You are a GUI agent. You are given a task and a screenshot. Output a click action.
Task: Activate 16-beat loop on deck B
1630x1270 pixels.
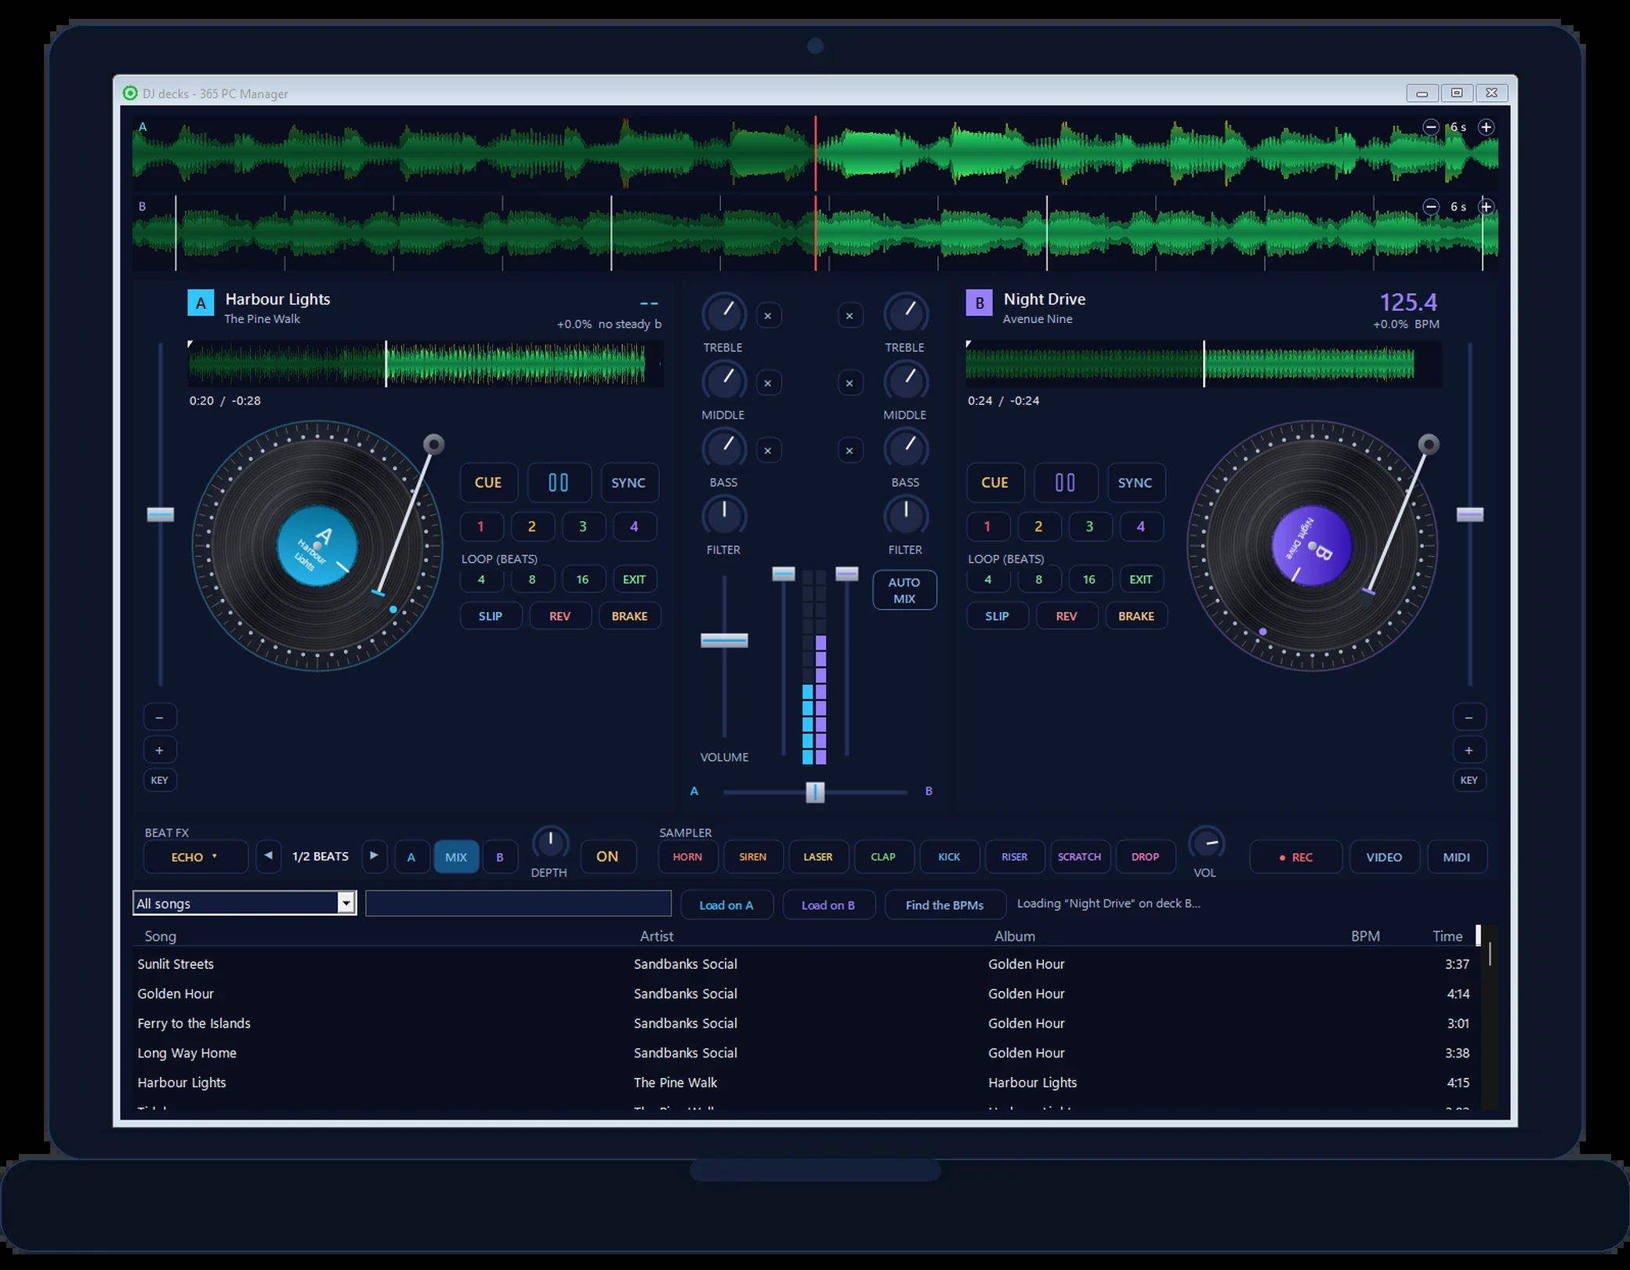tap(1089, 579)
